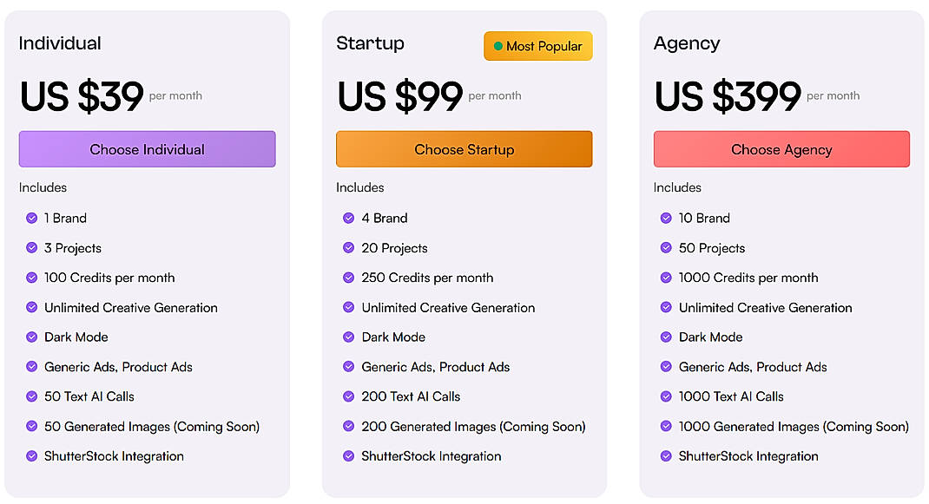Click the green dot inside the Most Popular badge
The height and width of the screenshot is (504, 929).
497,46
